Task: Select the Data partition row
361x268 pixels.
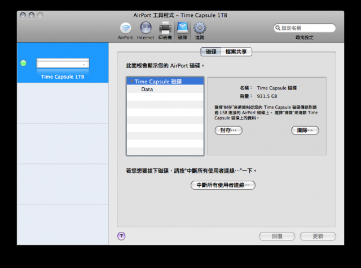Action: point(165,89)
